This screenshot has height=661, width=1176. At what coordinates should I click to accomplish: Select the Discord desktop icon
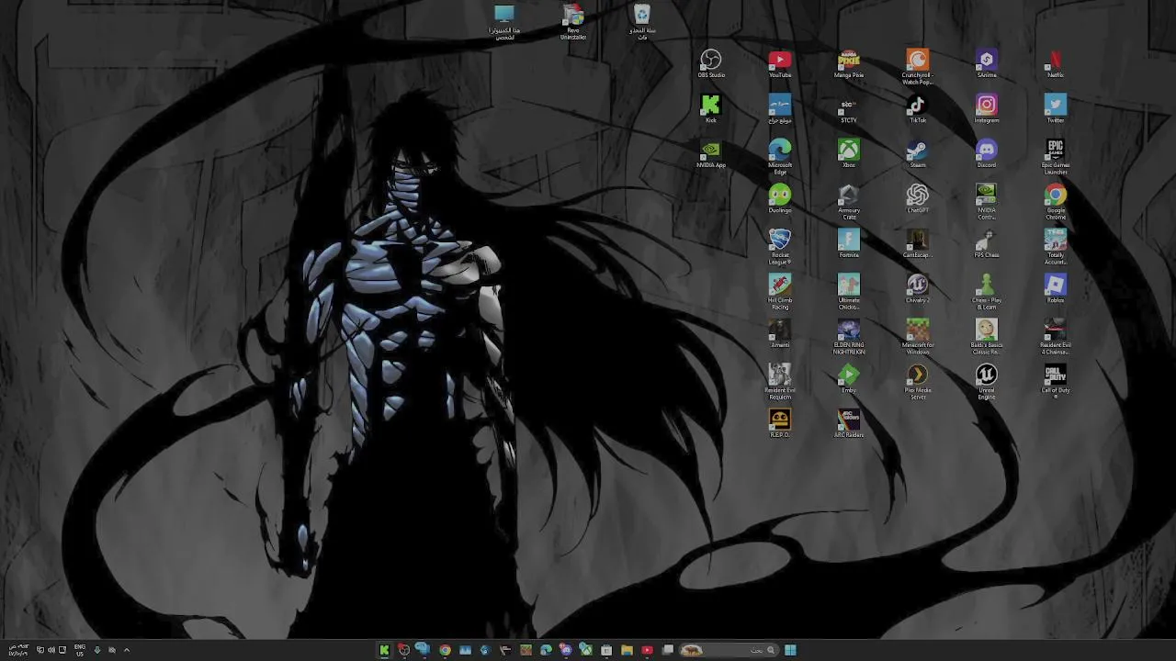click(x=987, y=153)
